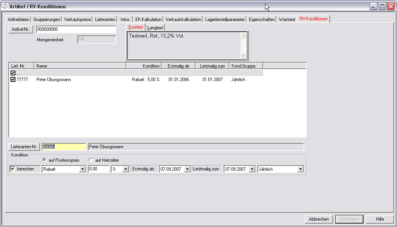Go to the EK-Kalkulation tab
This screenshot has width=397, height=227.
click(x=148, y=19)
